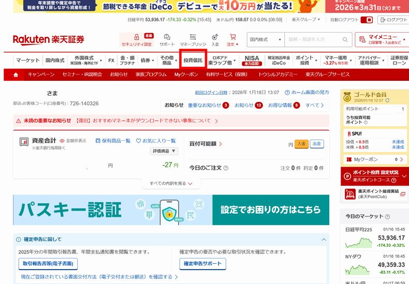Open マネー運用 menu dropdown

point(338,60)
